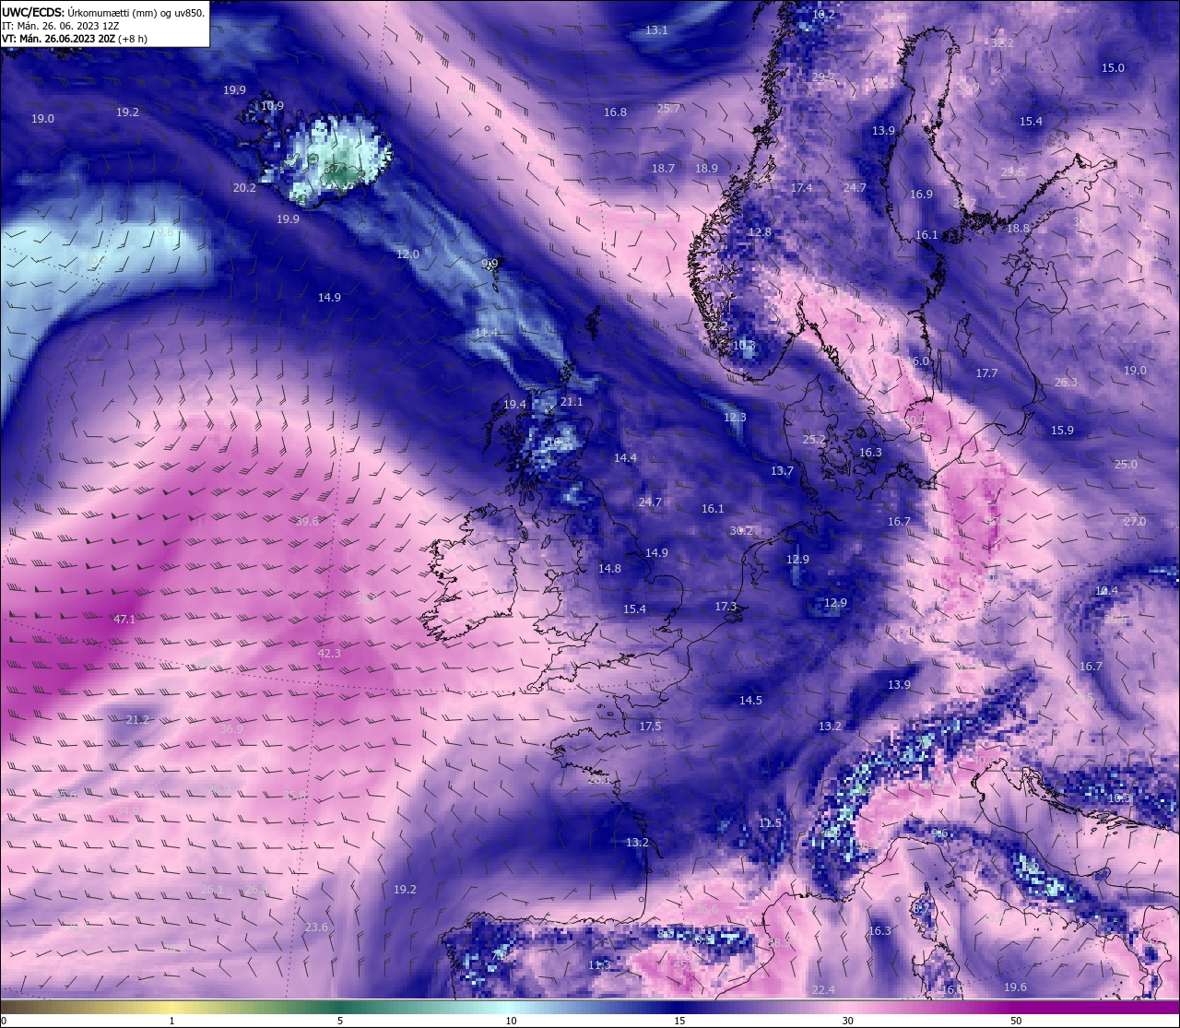This screenshot has width=1180, height=1028.
Task: Click the 20.2 value west of Iceland
Action: point(244,188)
